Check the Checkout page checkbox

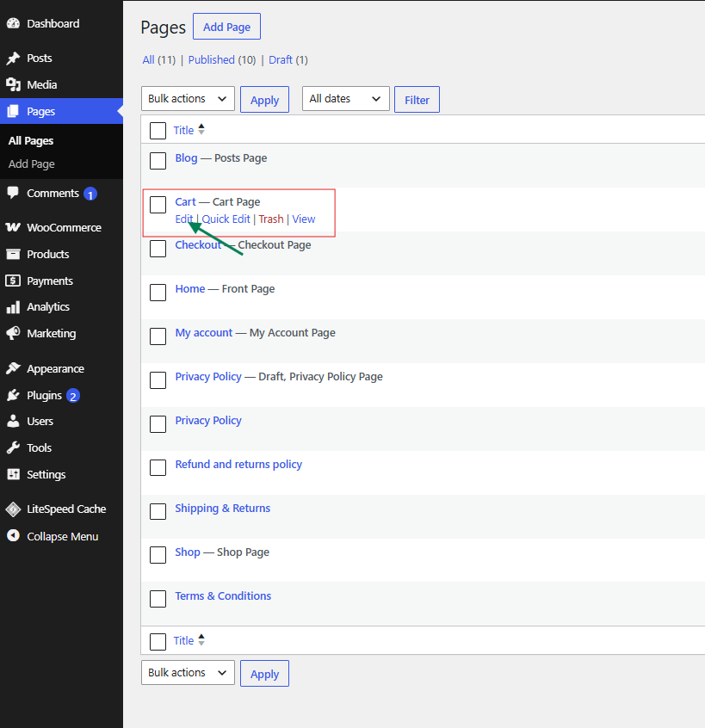(x=158, y=249)
